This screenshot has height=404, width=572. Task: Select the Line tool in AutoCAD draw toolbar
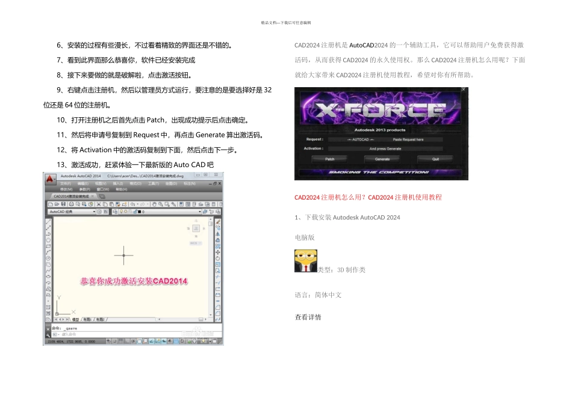click(48, 221)
